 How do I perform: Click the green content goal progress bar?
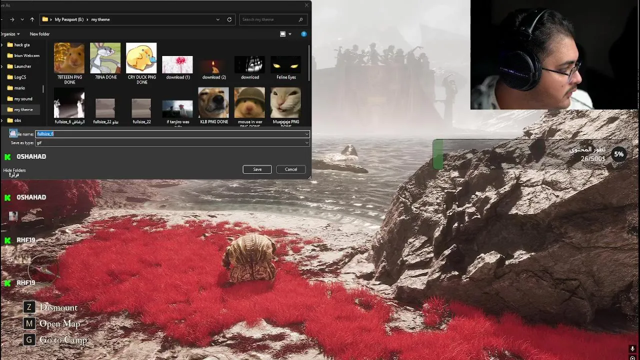tap(438, 154)
